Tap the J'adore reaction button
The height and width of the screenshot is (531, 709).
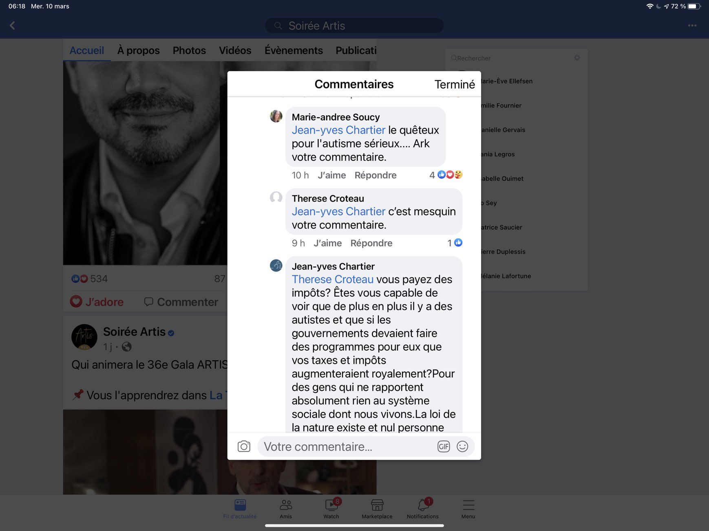[97, 302]
